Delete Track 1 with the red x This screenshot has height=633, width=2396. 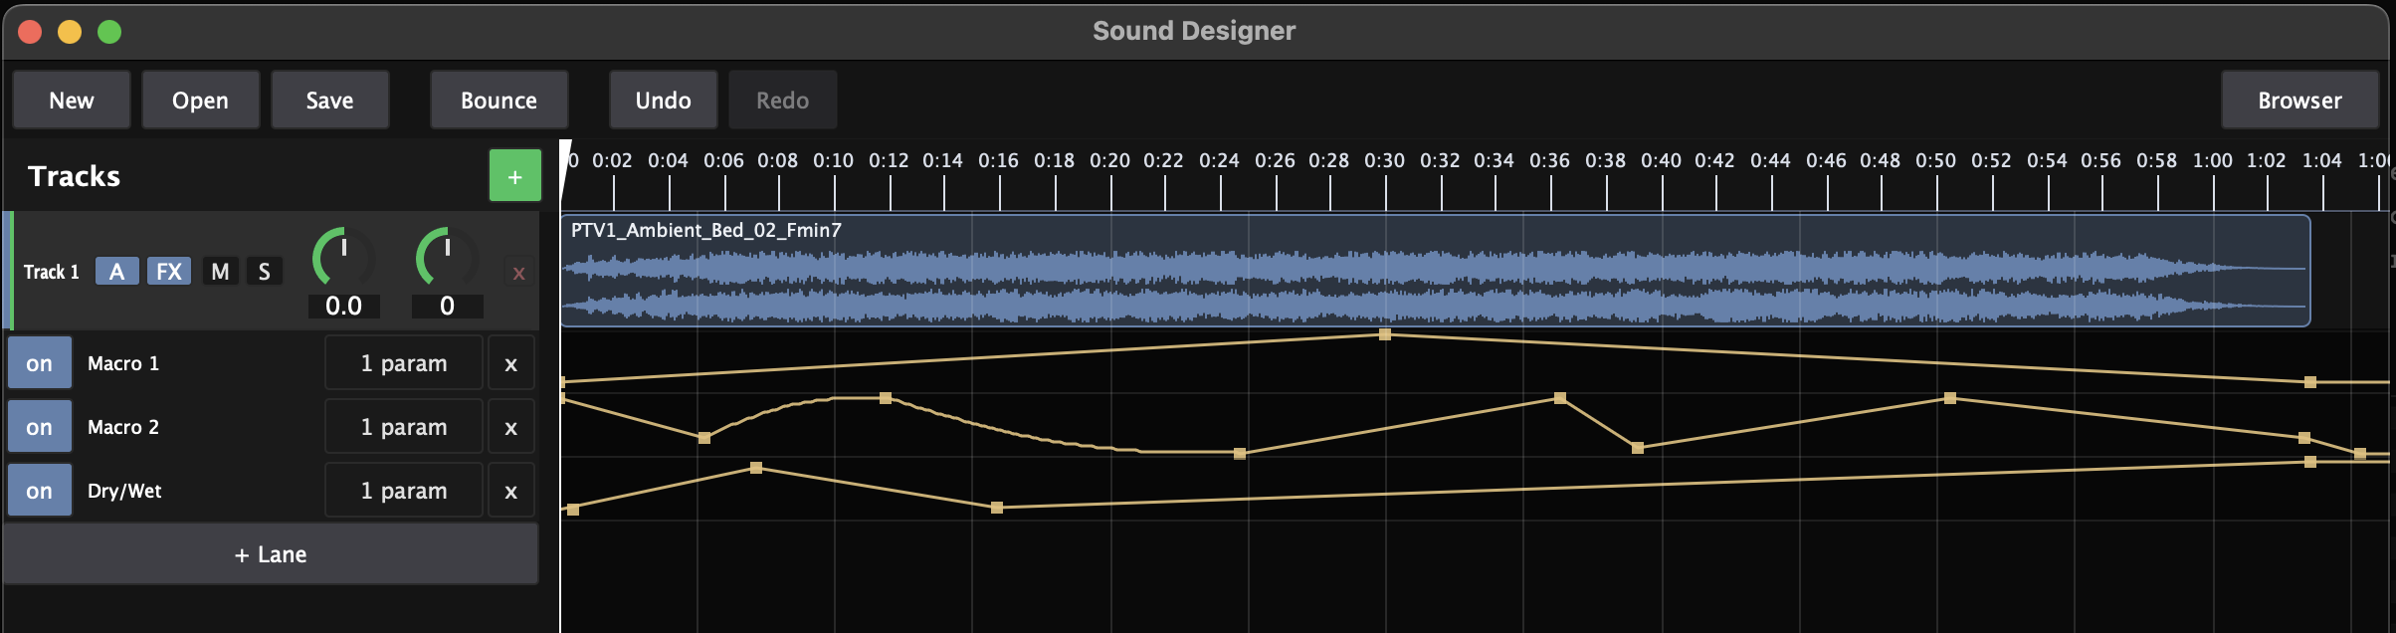coord(518,273)
